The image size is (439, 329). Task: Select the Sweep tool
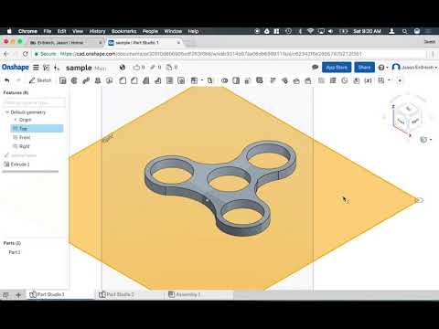[x=86, y=80]
